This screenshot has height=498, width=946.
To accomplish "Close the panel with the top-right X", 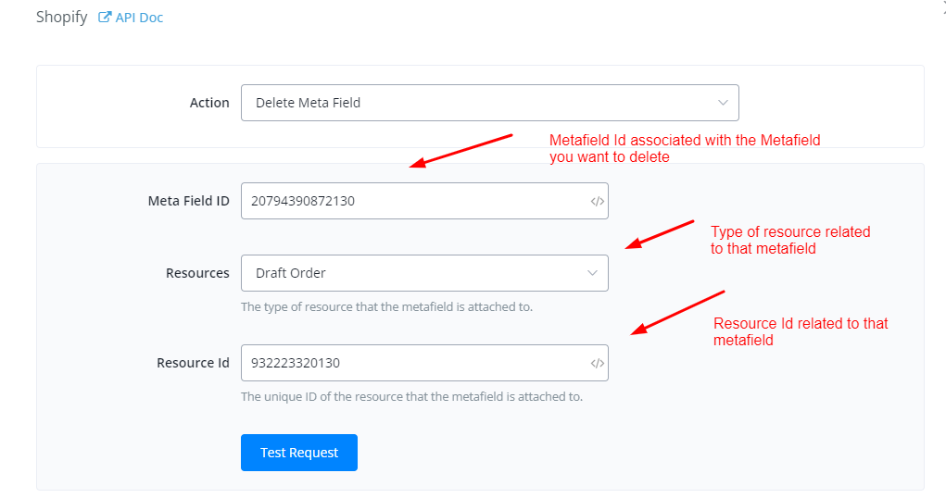I will click(x=942, y=7).
